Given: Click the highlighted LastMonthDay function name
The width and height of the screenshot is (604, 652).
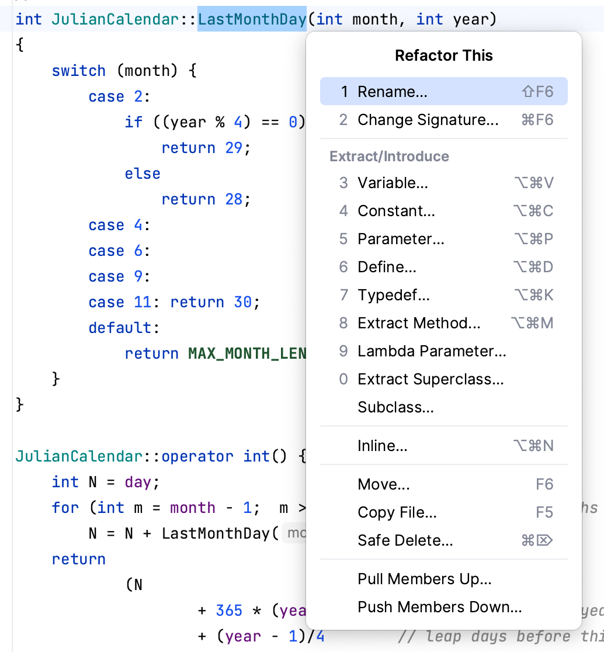Looking at the screenshot, I should pyautogui.click(x=252, y=19).
